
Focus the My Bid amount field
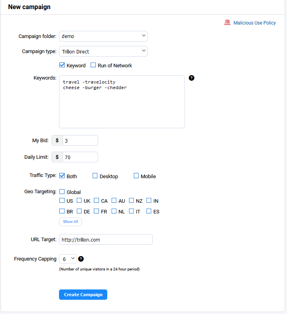(80, 141)
